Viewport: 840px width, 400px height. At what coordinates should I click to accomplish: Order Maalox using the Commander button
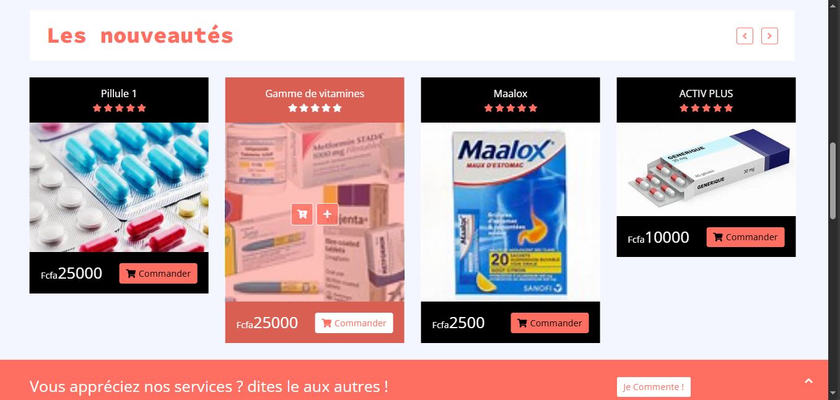click(550, 323)
